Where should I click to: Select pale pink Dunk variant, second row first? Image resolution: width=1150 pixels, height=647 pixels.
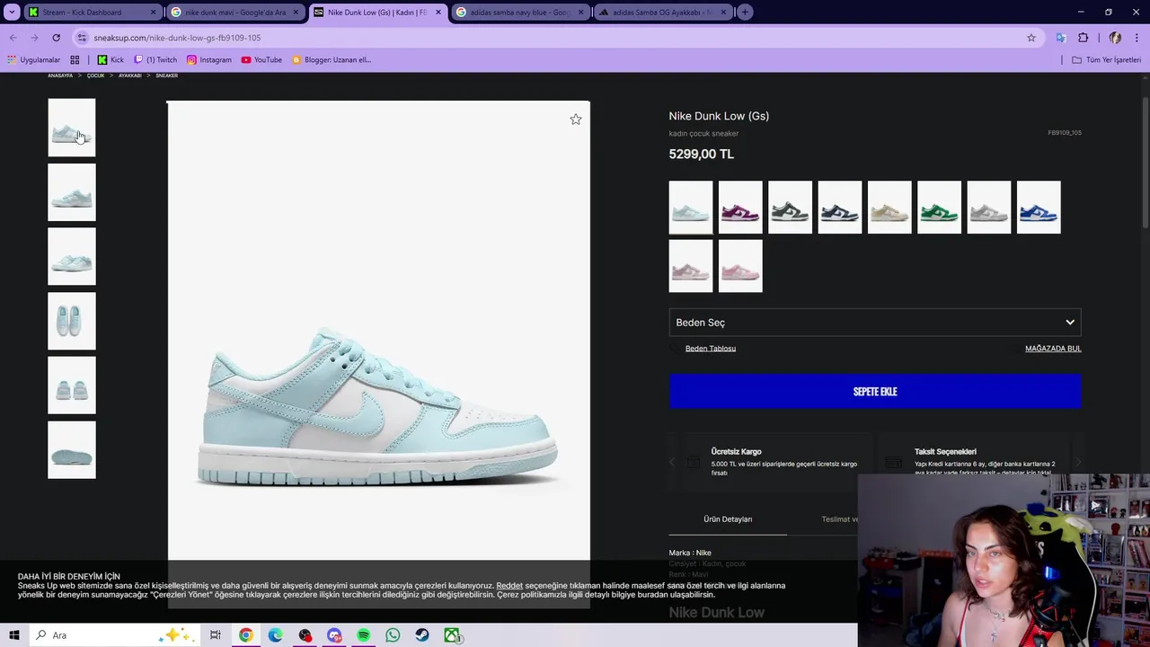[691, 266]
